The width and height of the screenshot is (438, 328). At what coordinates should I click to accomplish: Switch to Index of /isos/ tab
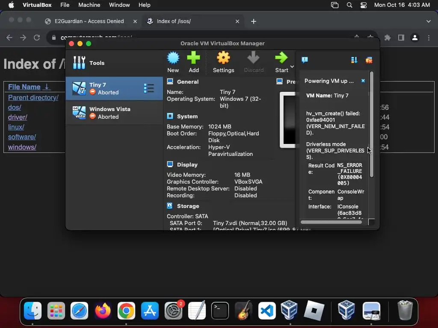pos(193,21)
